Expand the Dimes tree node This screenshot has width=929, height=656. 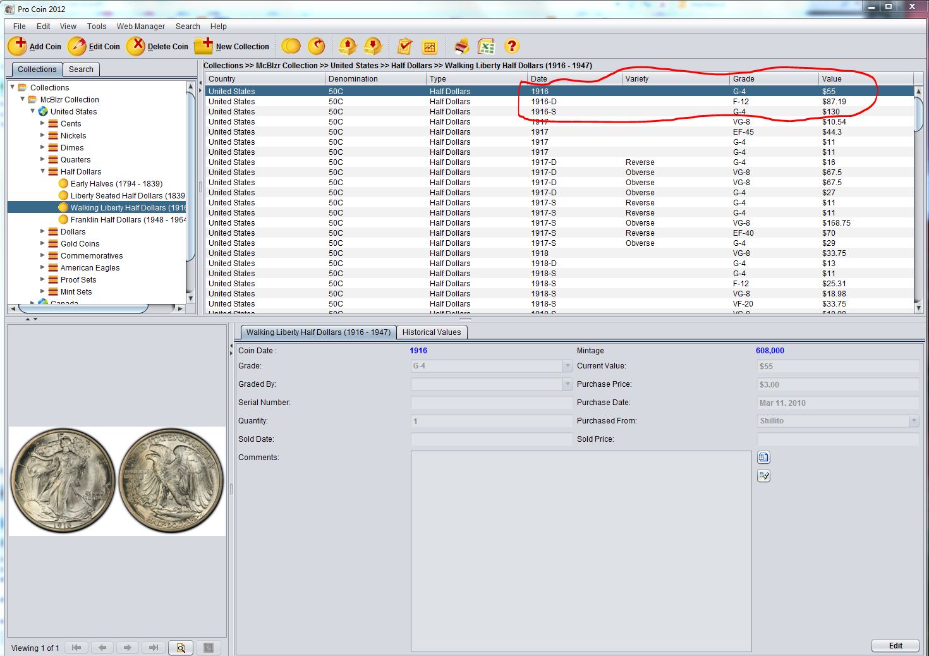coord(42,147)
